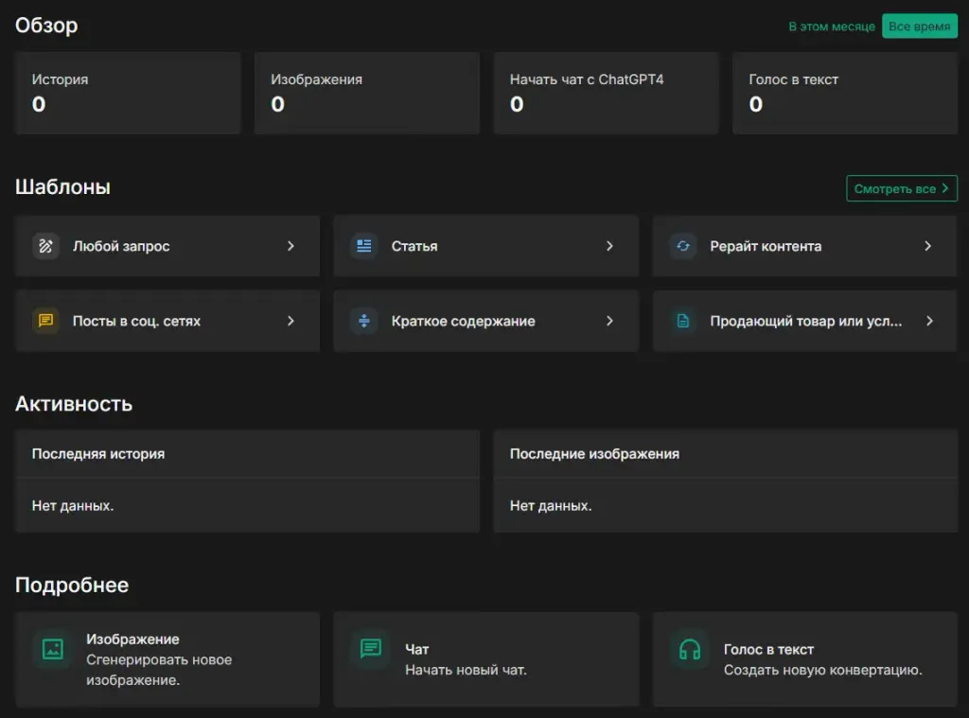The width and height of the screenshot is (969, 718).
Task: Click the Чат title in Подробнее
Action: (x=416, y=649)
